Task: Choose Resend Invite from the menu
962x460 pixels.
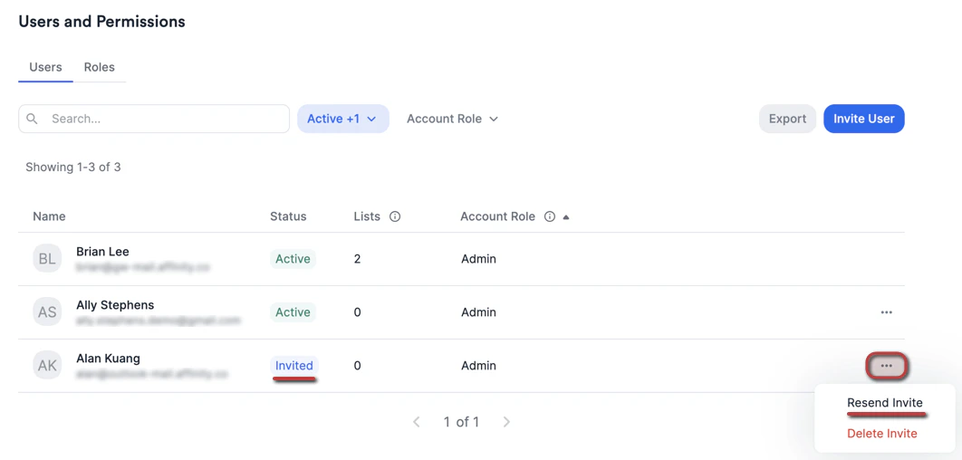Action: coord(885,403)
